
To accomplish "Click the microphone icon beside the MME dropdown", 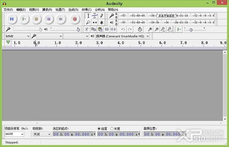I will point(34,36).
